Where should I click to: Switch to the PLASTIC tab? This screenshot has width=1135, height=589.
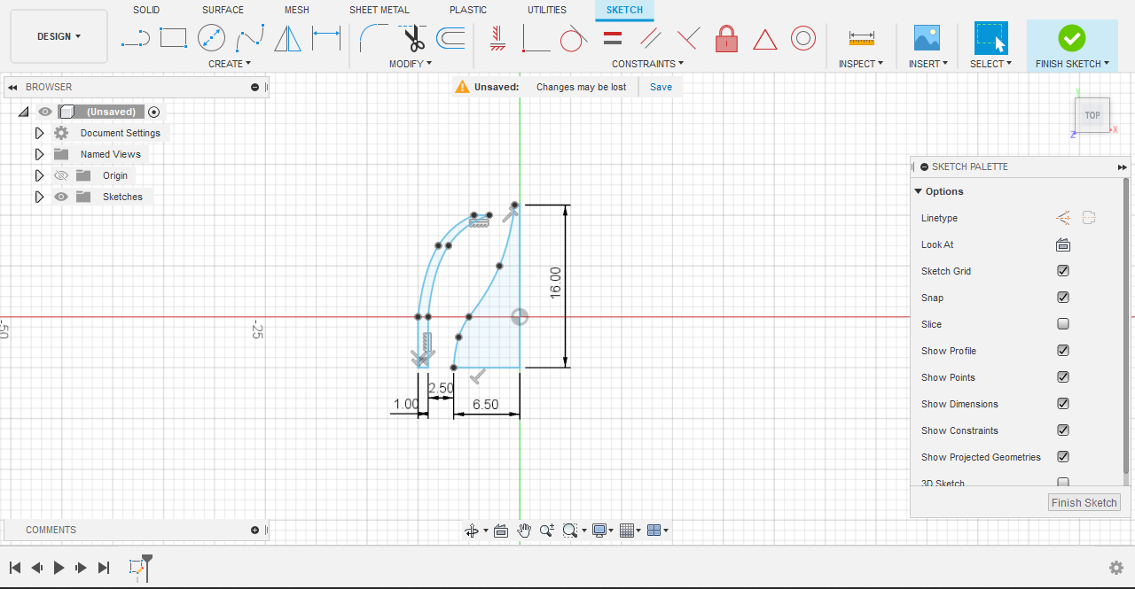(468, 10)
